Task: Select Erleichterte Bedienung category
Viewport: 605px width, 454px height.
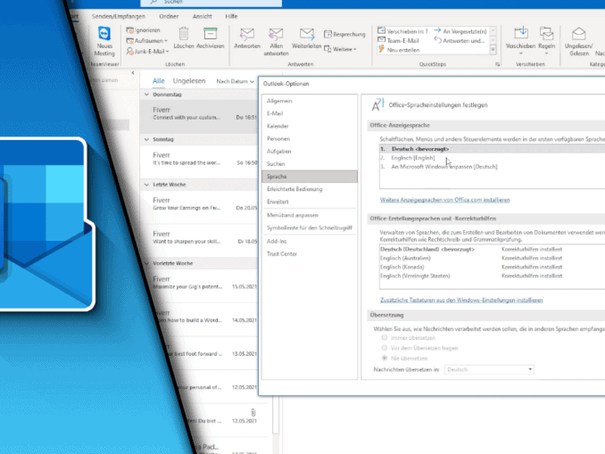Action: [310, 189]
